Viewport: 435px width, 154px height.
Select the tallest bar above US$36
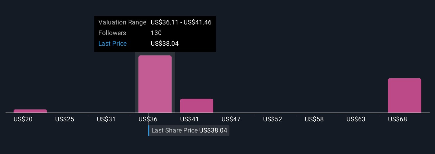click(x=155, y=84)
